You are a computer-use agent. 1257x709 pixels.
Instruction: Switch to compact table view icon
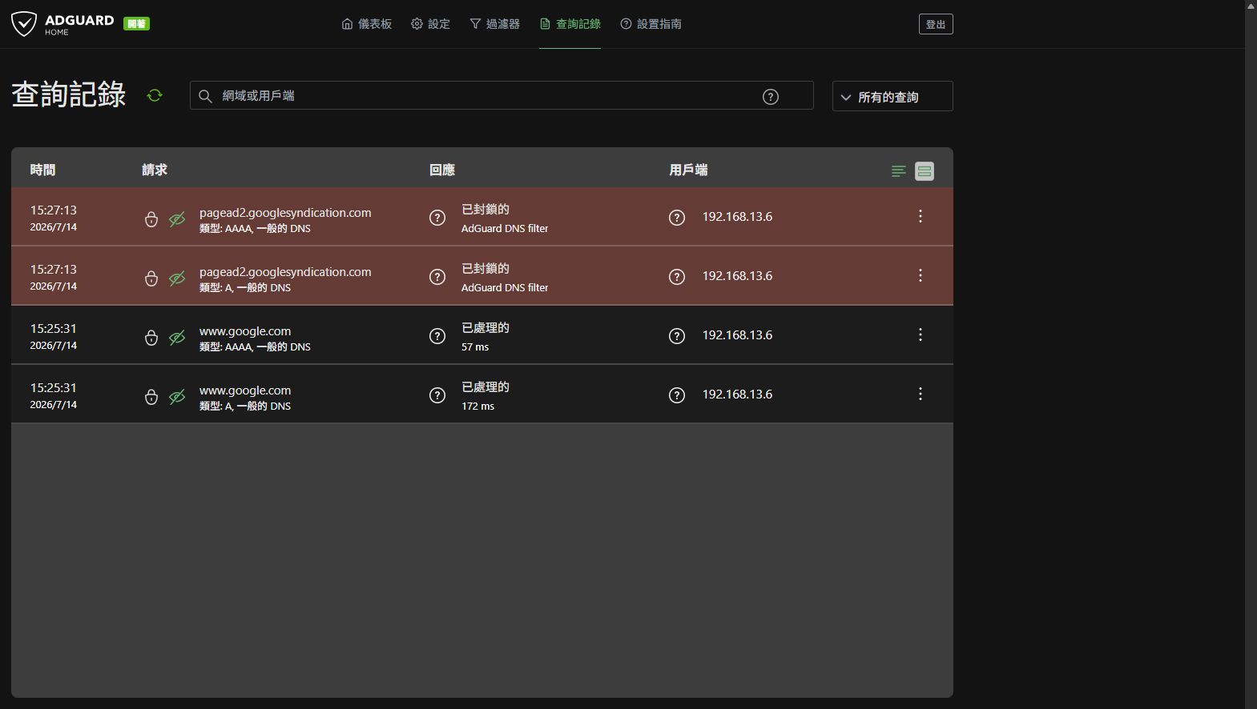899,170
